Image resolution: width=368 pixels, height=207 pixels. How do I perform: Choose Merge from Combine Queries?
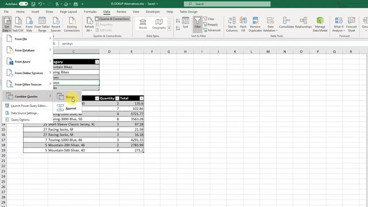[x=67, y=97]
